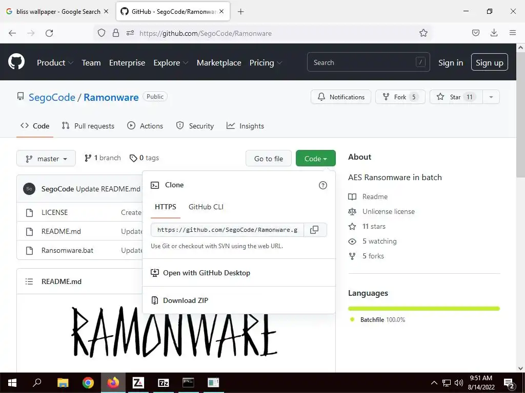Image resolution: width=525 pixels, height=393 pixels.
Task: Reload the page with the refresh icon
Action: tap(49, 33)
